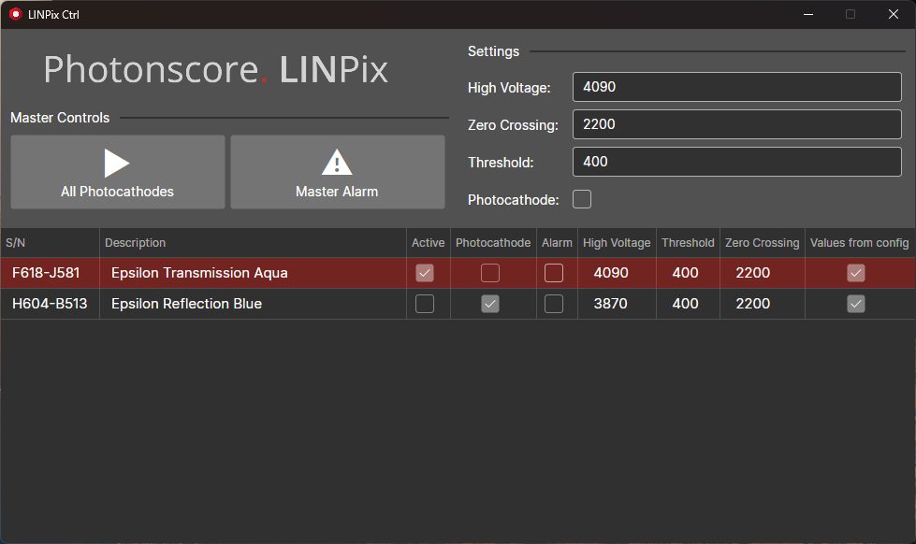
Task: Select Epsilon Reflection Blue description
Action: [x=186, y=304]
